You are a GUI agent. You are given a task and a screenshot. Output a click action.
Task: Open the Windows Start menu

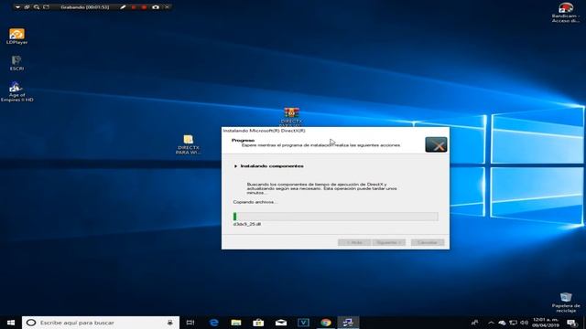click(10, 323)
